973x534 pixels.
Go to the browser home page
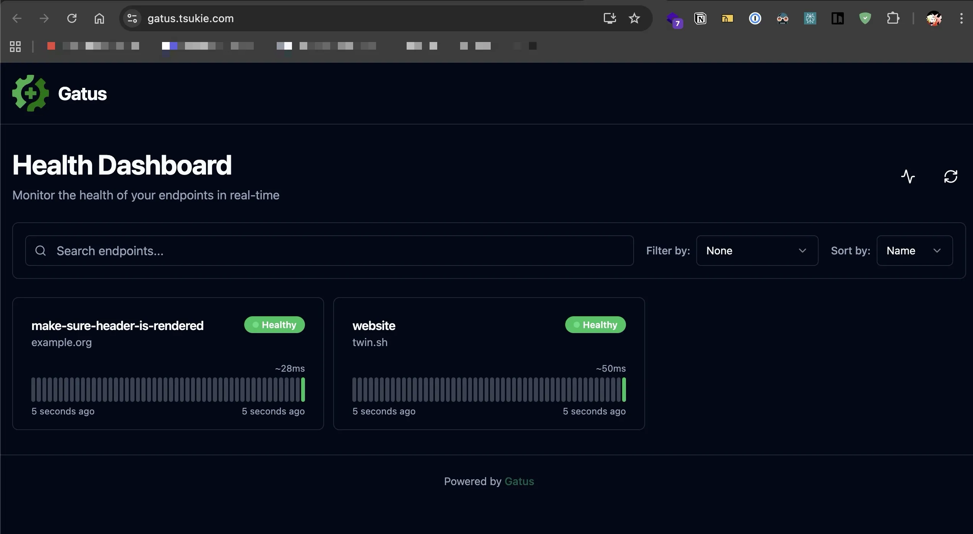click(99, 18)
